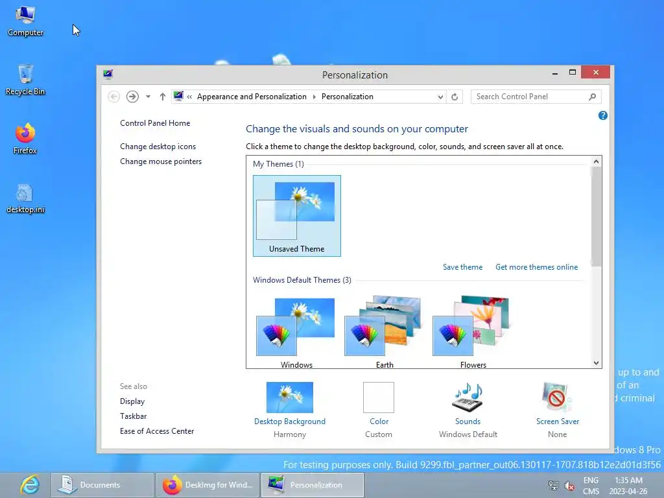664x498 pixels.
Task: Select the Firefox desktop shortcut
Action: click(25, 139)
